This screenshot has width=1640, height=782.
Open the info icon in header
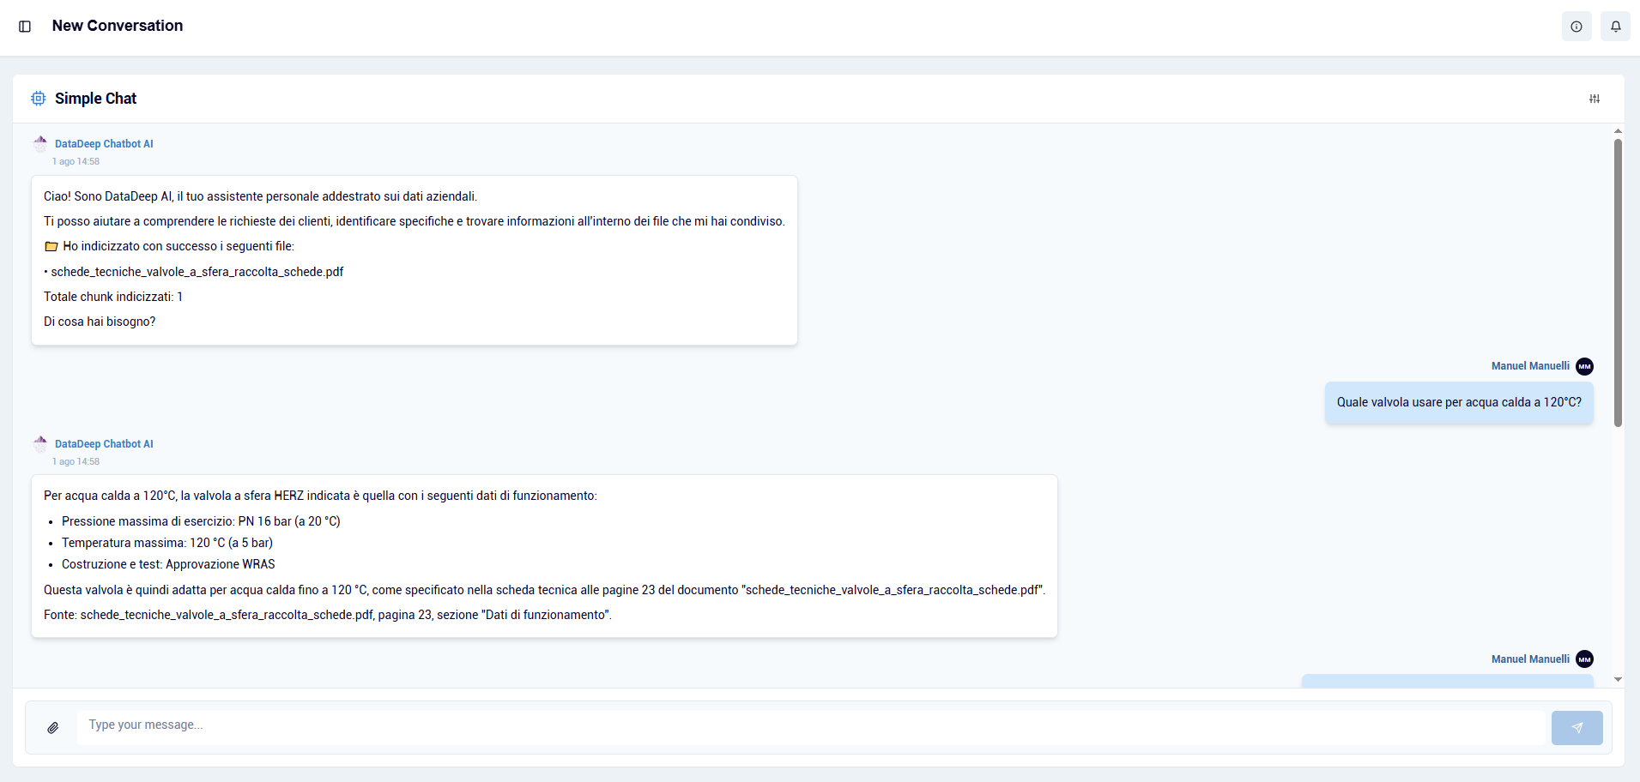pos(1576,27)
